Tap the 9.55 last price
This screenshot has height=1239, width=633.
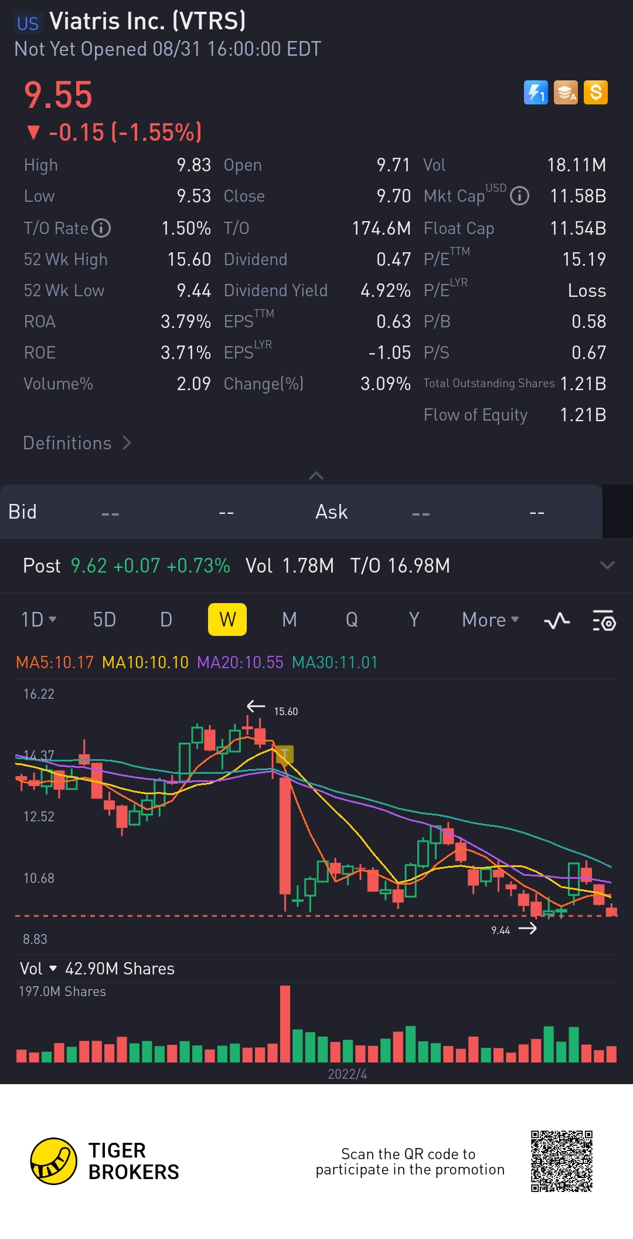pyautogui.click(x=58, y=95)
